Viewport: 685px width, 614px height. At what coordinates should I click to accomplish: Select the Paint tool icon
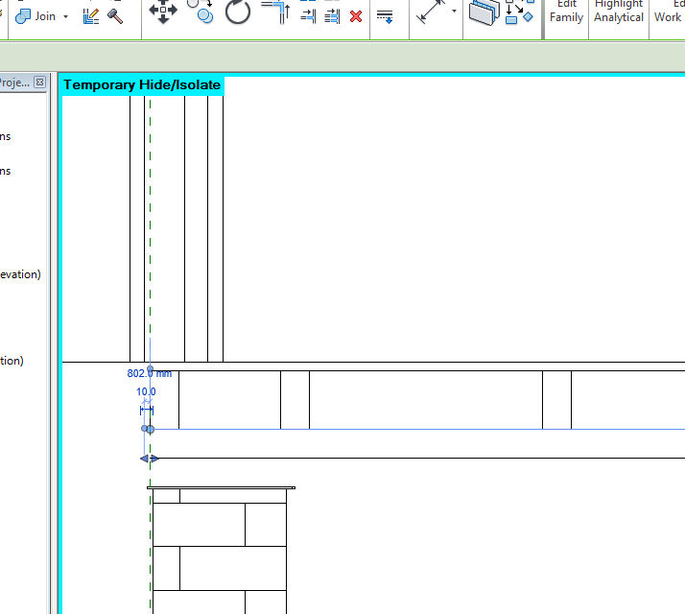pyautogui.click(x=91, y=16)
